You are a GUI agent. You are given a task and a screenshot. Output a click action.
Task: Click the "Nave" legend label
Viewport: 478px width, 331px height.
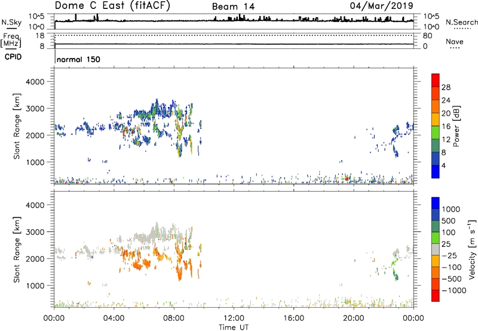[455, 42]
